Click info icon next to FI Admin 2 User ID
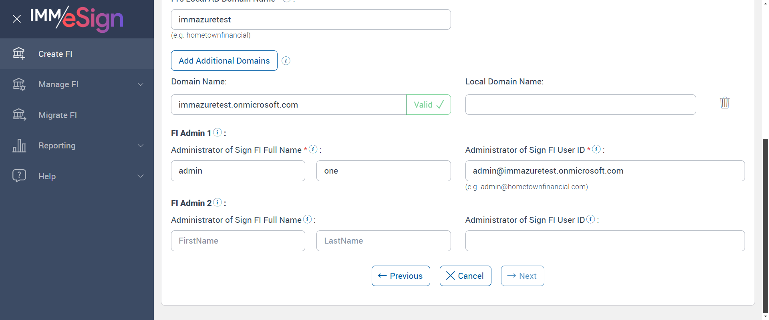Image resolution: width=769 pixels, height=320 pixels. [591, 219]
